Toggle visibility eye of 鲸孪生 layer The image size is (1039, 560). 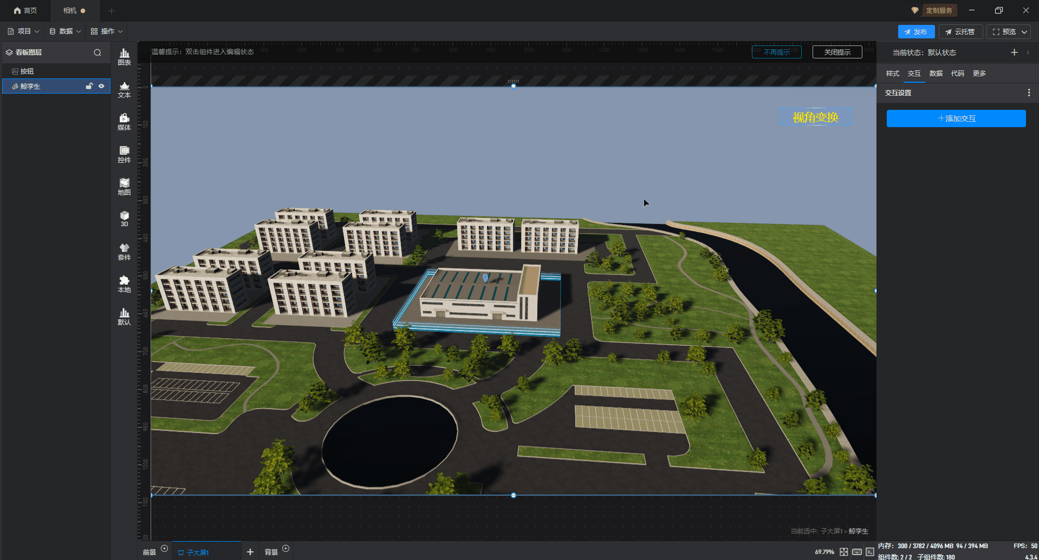pyautogui.click(x=101, y=86)
